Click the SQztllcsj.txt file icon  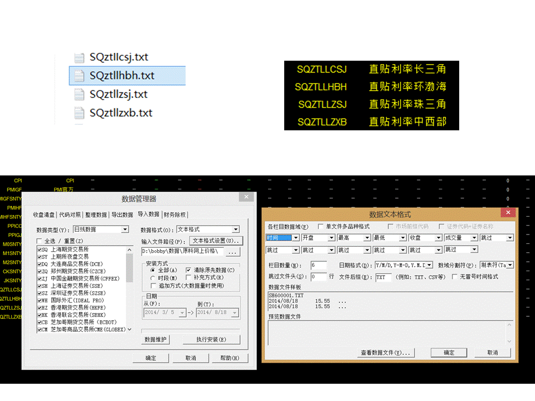(80, 57)
